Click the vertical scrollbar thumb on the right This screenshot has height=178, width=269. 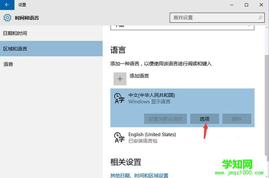267,108
